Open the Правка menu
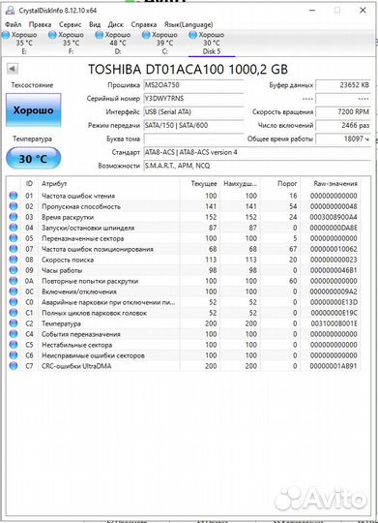The height and width of the screenshot is (523, 378). coord(40,24)
